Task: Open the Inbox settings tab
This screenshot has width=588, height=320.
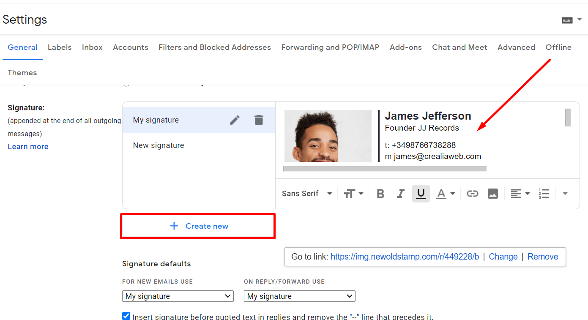Action: pos(92,47)
